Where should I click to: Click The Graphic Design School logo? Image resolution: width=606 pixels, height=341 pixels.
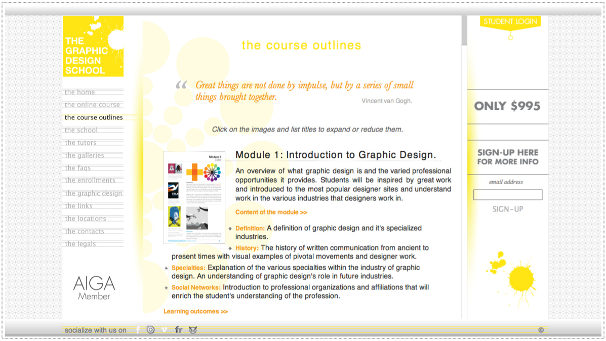click(93, 47)
